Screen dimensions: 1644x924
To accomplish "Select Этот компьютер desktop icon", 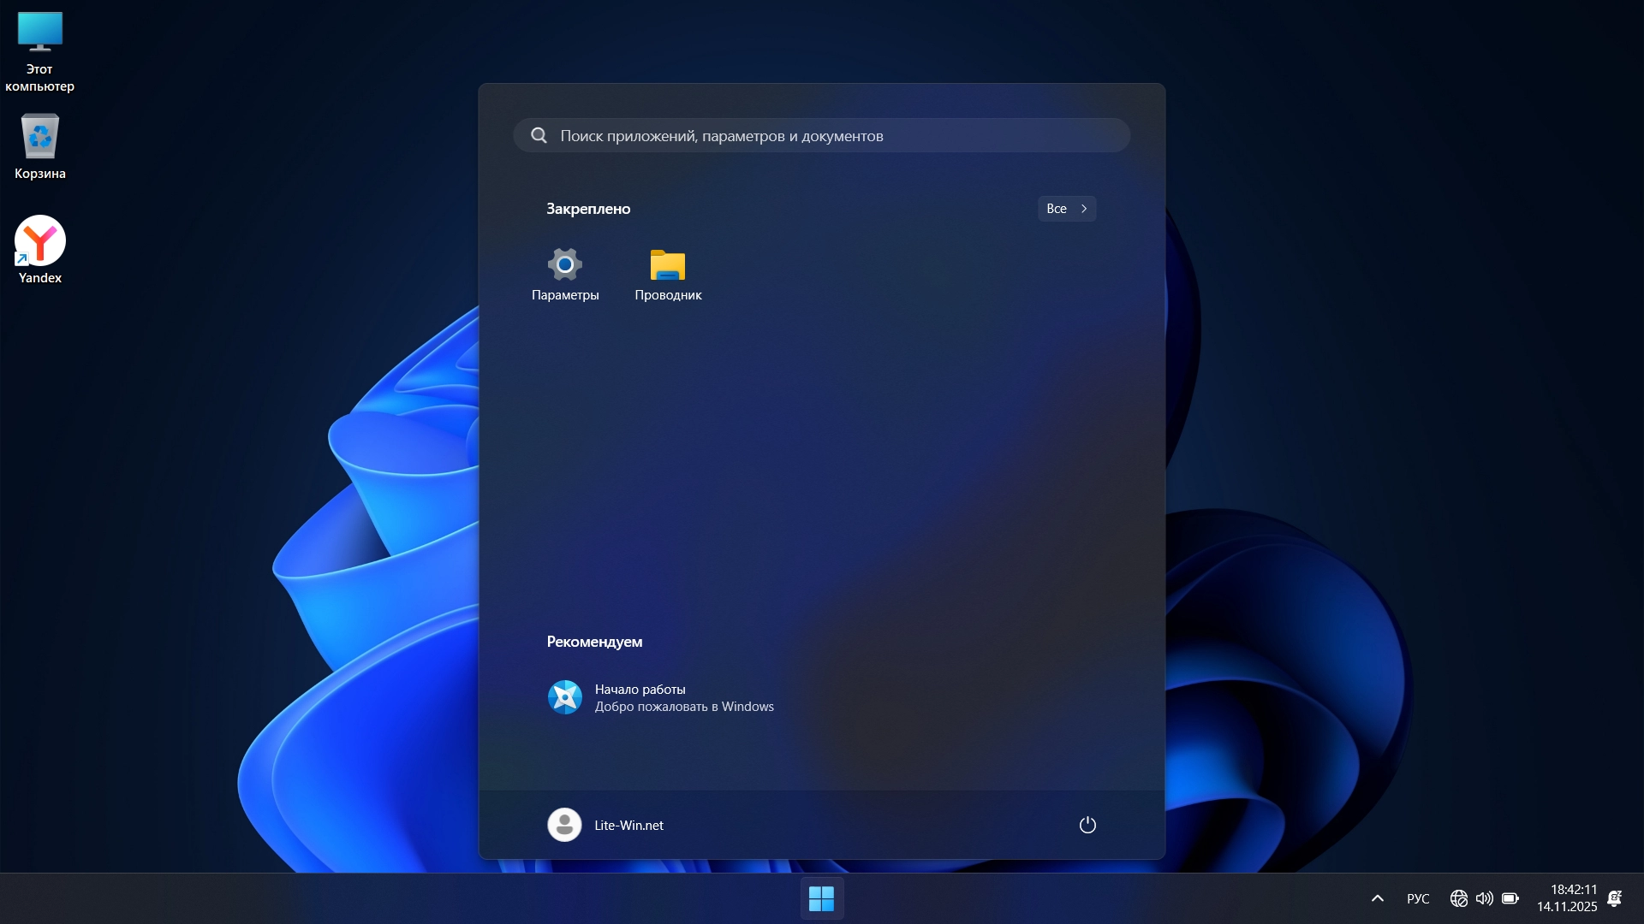I will [x=39, y=51].
